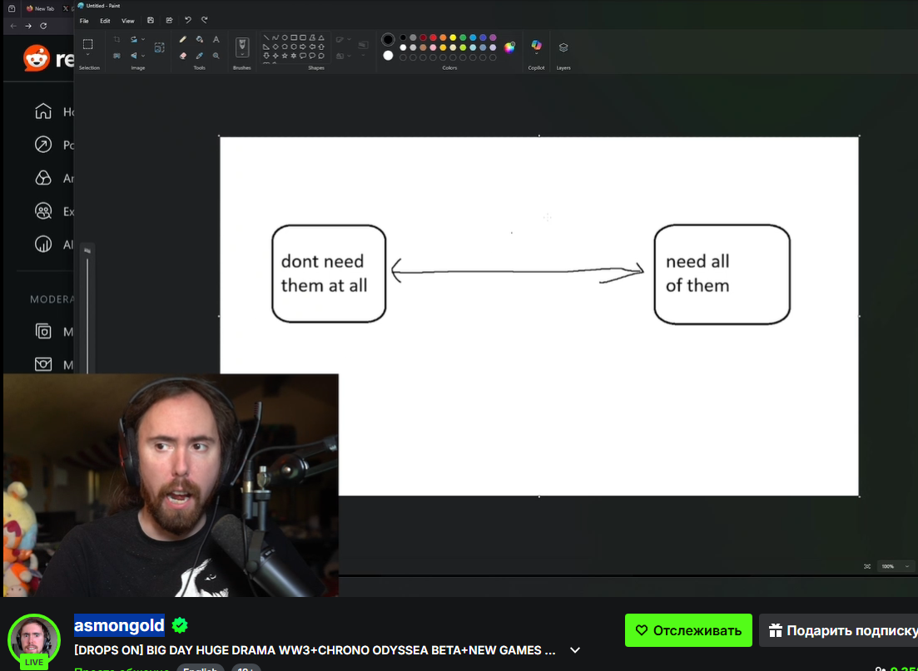Click the Reddit Popular sidebar icon
Image resolution: width=918 pixels, height=671 pixels.
pos(42,144)
